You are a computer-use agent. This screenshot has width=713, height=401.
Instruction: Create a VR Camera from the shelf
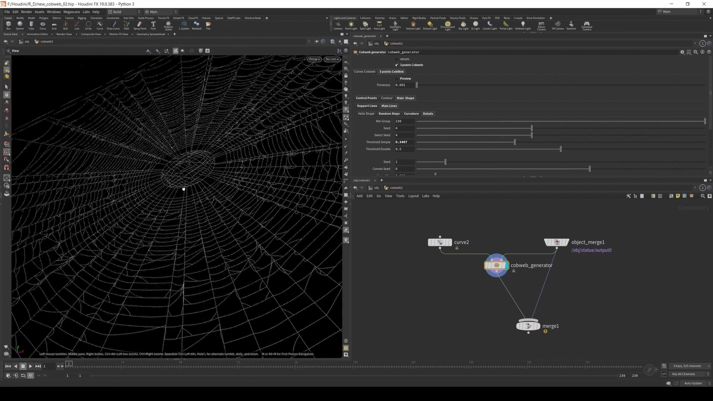557,25
